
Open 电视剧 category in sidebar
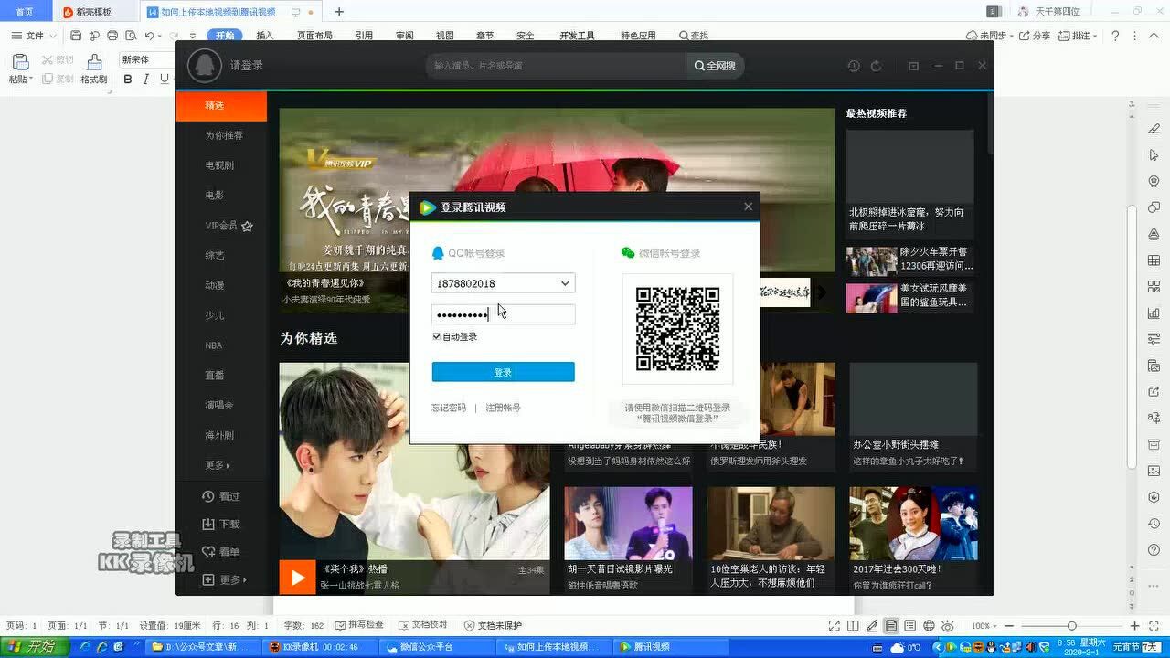click(219, 165)
